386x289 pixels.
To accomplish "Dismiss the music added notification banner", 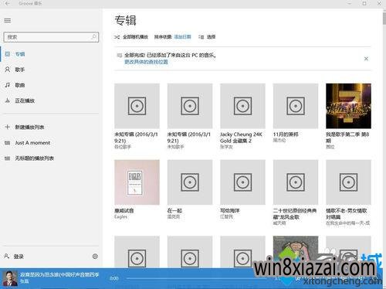I will coord(366,59).
